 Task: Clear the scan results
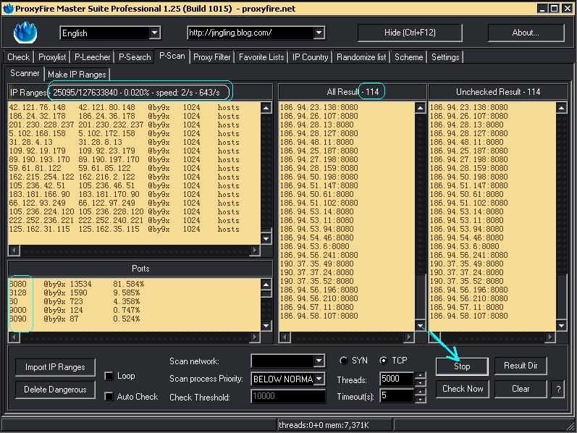[x=521, y=389]
